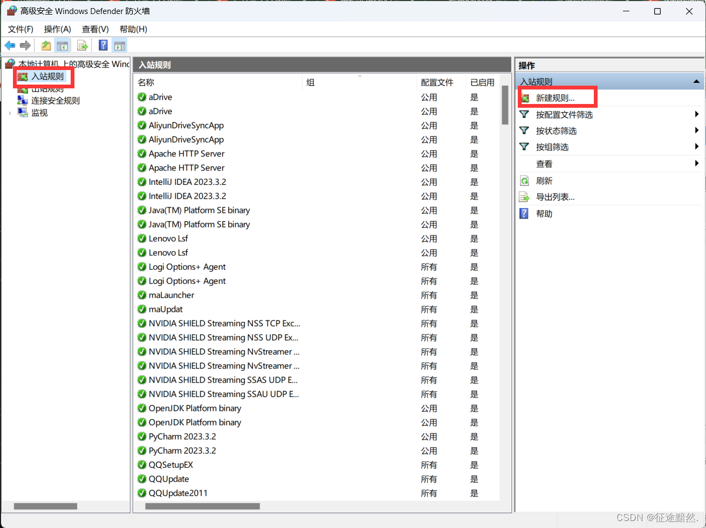The width and height of the screenshot is (706, 528).
Task: Select the 监视 tree item
Action: pos(39,113)
